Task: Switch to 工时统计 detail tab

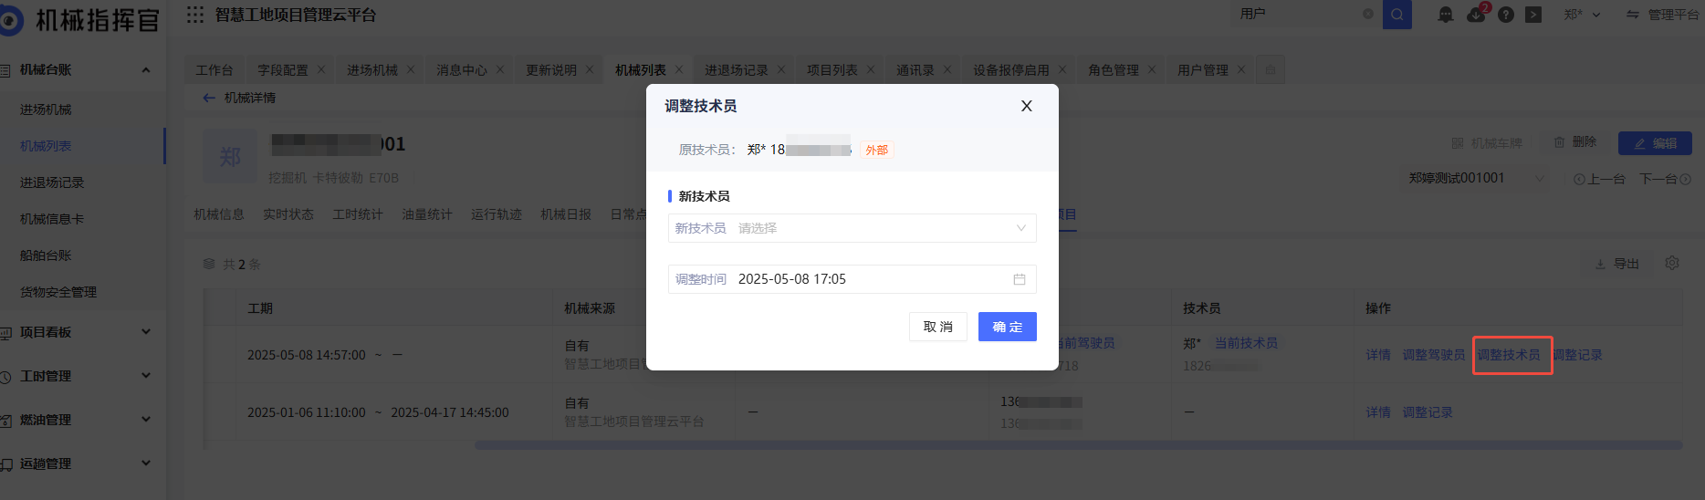Action: (x=358, y=214)
